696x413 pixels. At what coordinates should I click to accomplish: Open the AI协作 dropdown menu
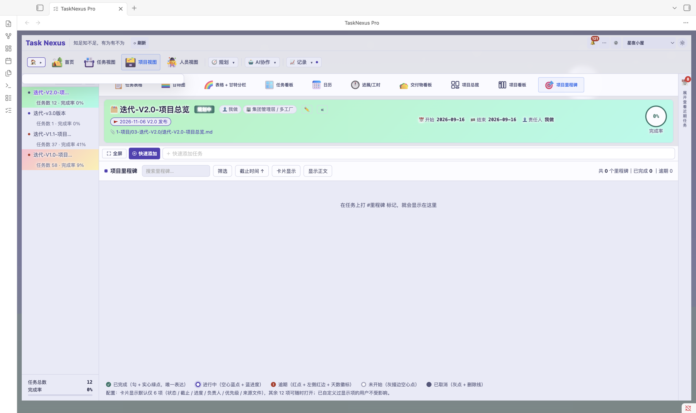point(262,62)
